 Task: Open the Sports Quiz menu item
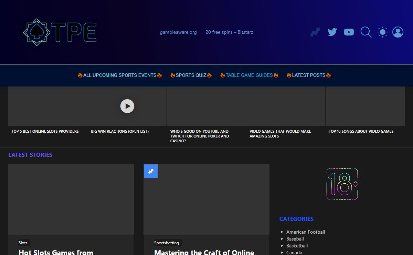[191, 75]
